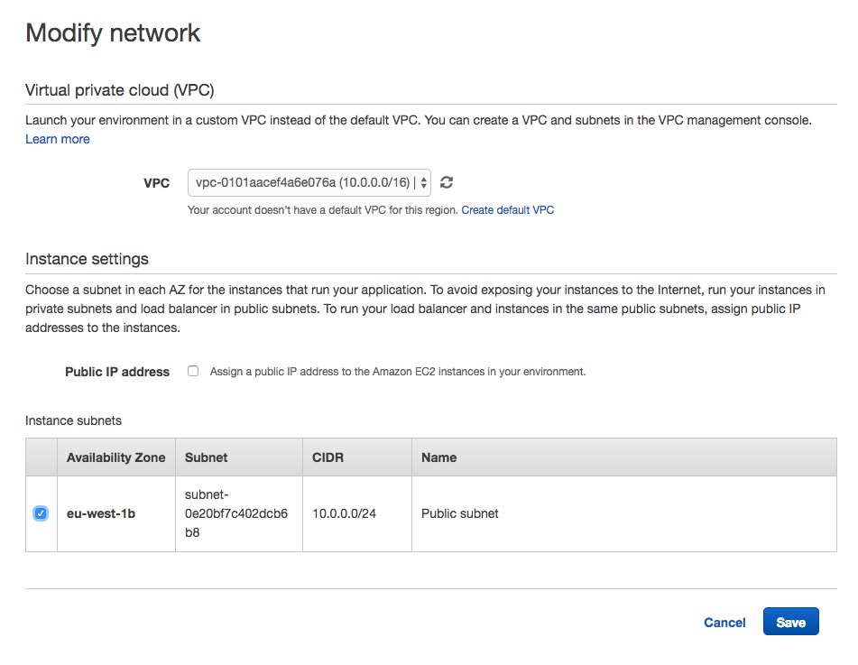Screen dimensions: 858x665
Task: Click the Virtual private cloud (VPC) heading
Action: coord(119,90)
